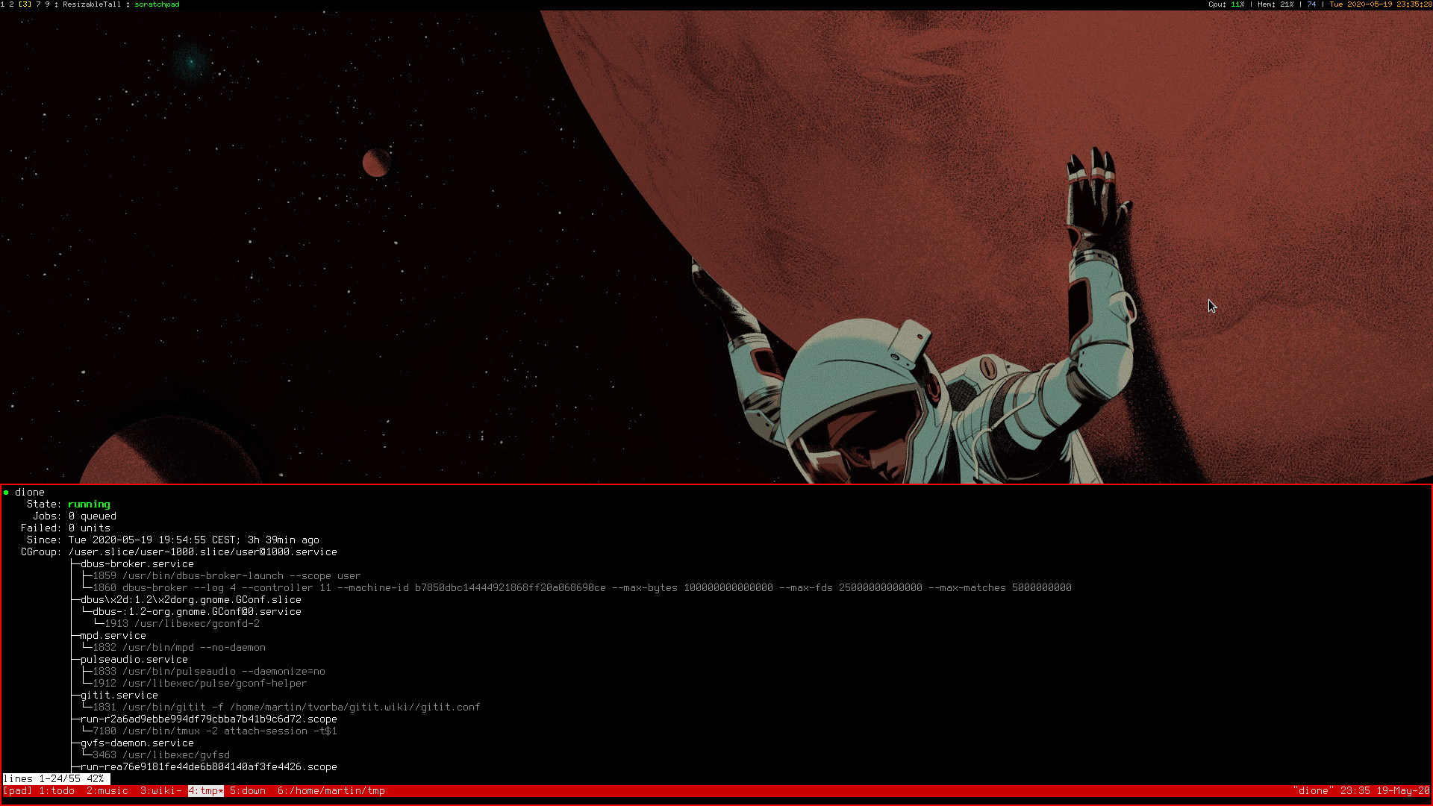Click process 1831 /usr/bin/gitit line
This screenshot has height=806, width=1433.
coord(287,707)
